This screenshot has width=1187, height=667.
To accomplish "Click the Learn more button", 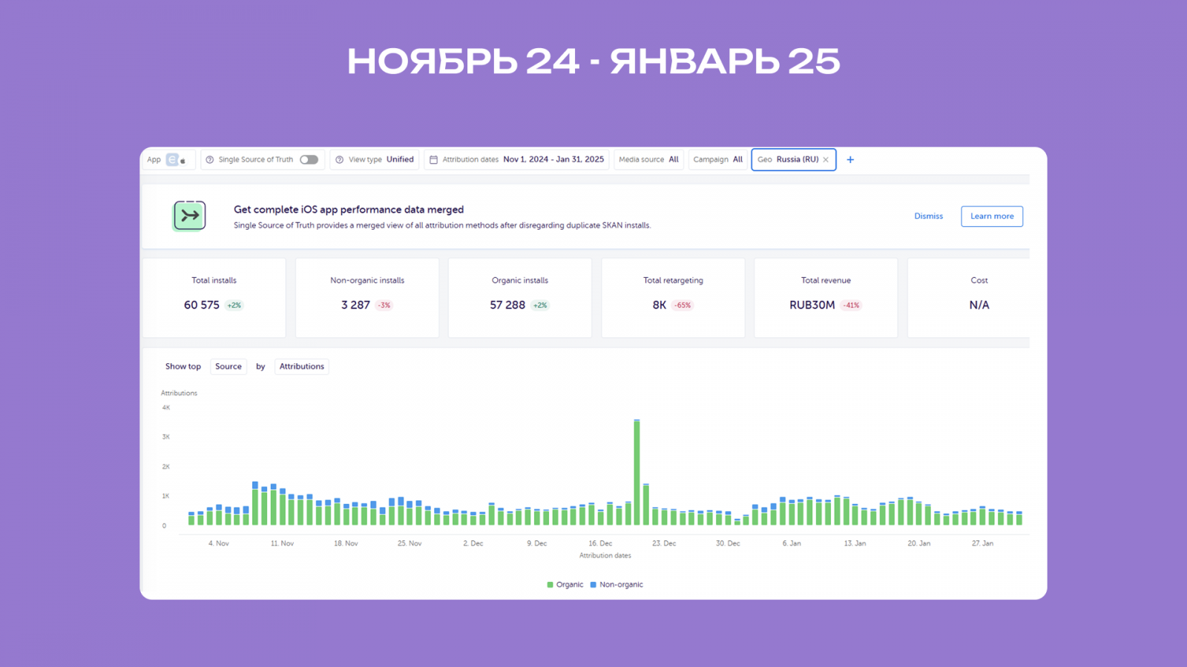I will pos(992,216).
